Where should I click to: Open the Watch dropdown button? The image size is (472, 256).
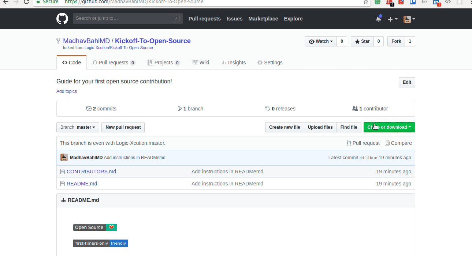(x=321, y=41)
